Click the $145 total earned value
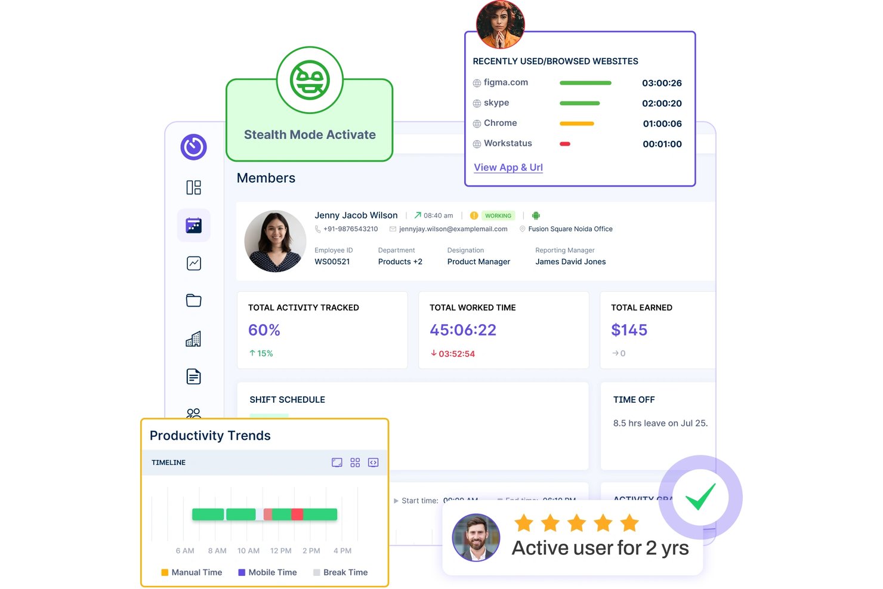883x589 pixels. pos(629,330)
